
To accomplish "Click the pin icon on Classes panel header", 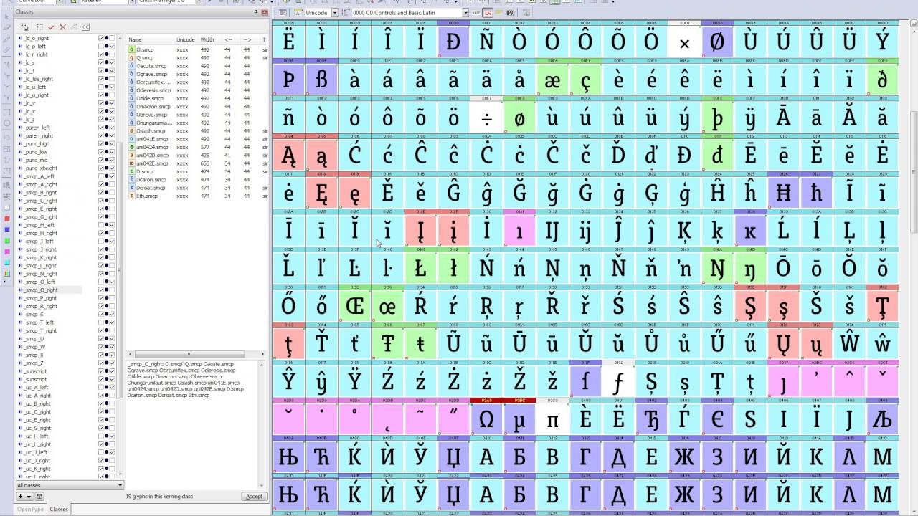I will pos(256,12).
